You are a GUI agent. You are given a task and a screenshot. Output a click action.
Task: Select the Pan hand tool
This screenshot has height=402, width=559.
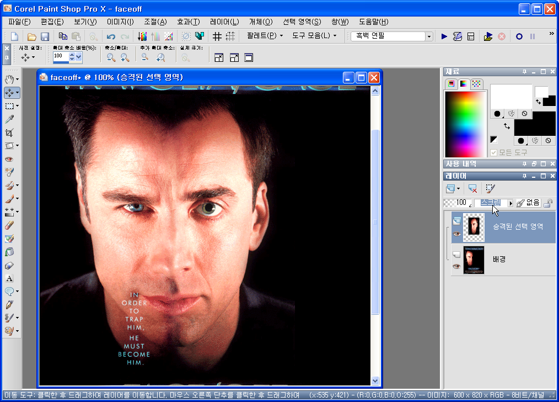(9, 80)
